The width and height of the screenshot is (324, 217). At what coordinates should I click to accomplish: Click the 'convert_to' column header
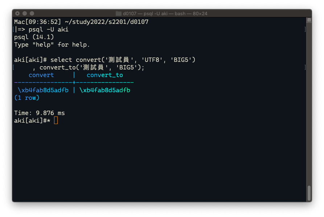[105, 75]
